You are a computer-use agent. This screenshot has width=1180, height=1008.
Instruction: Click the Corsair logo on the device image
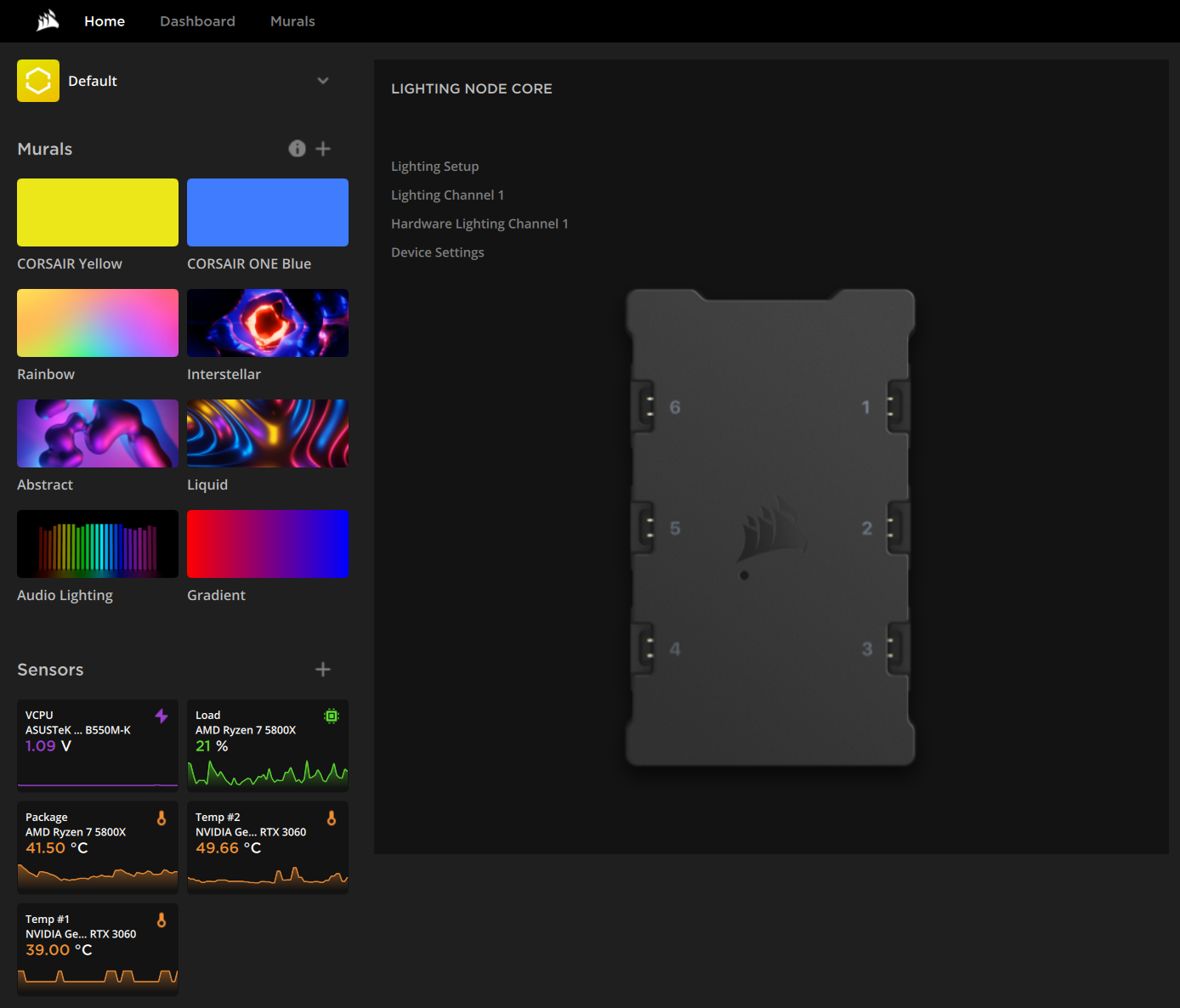click(x=772, y=529)
